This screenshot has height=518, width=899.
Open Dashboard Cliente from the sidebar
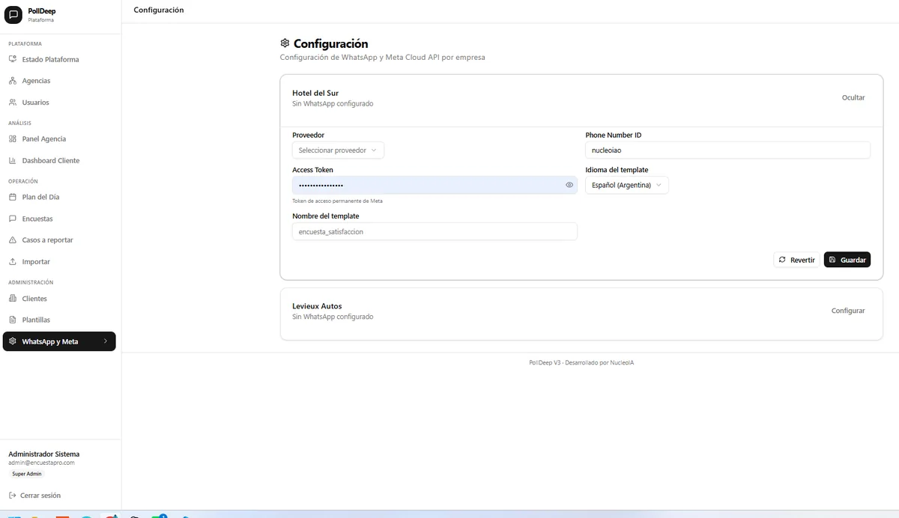pos(59,161)
